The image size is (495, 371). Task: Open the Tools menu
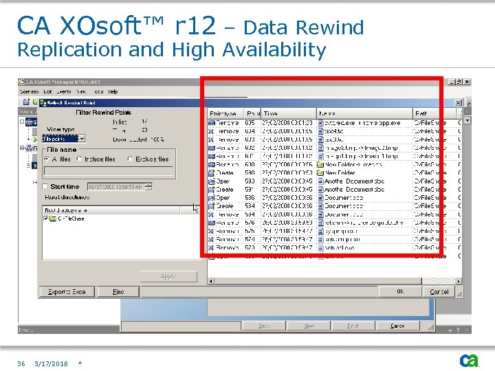(x=98, y=92)
